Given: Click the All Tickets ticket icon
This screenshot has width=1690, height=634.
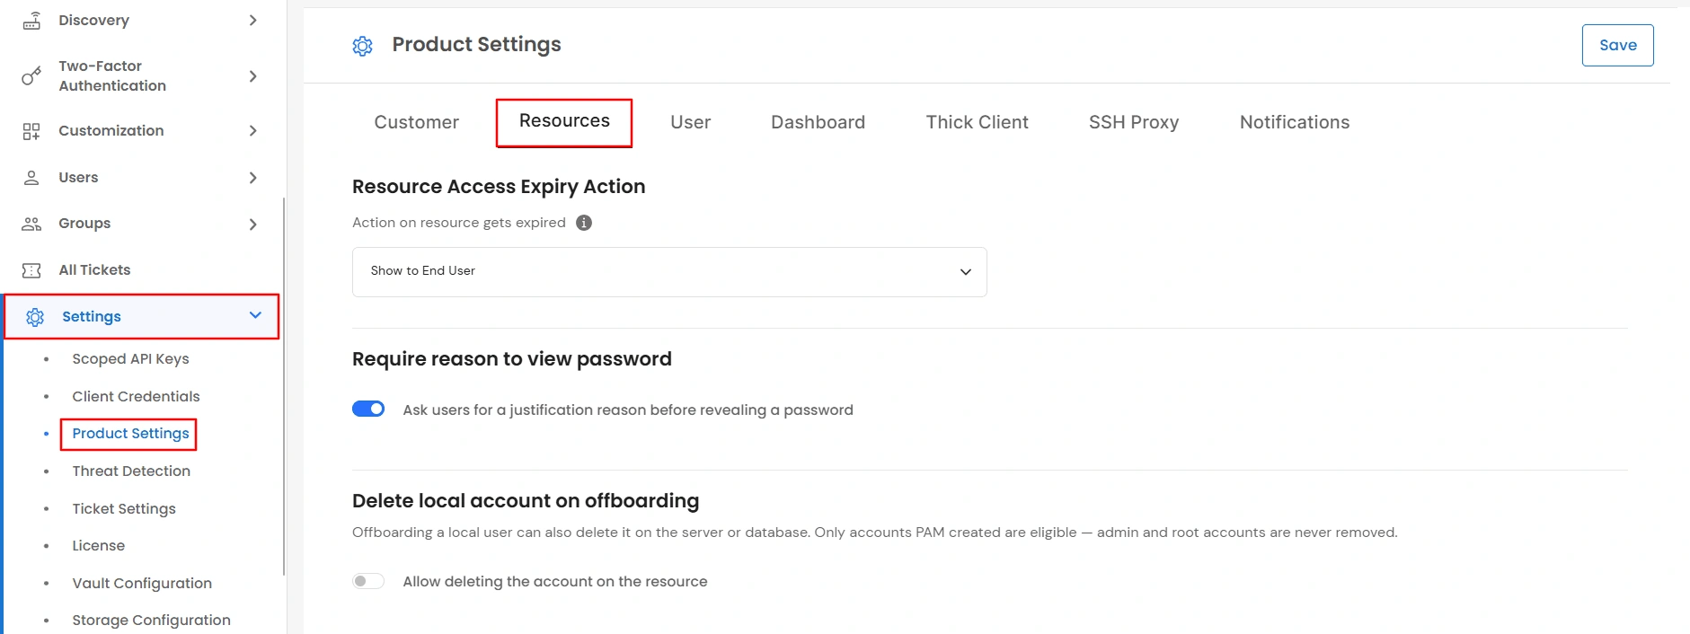Looking at the screenshot, I should (31, 270).
